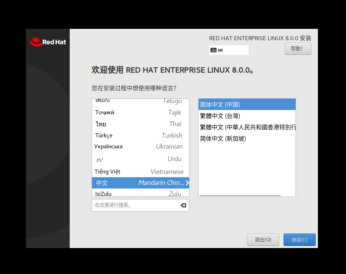Select Українська Ukrainian language
The width and height of the screenshot is (346, 274).
click(x=140, y=146)
